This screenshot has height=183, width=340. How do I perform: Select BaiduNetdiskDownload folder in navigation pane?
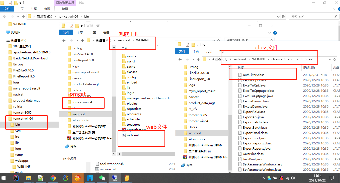click(x=30, y=58)
